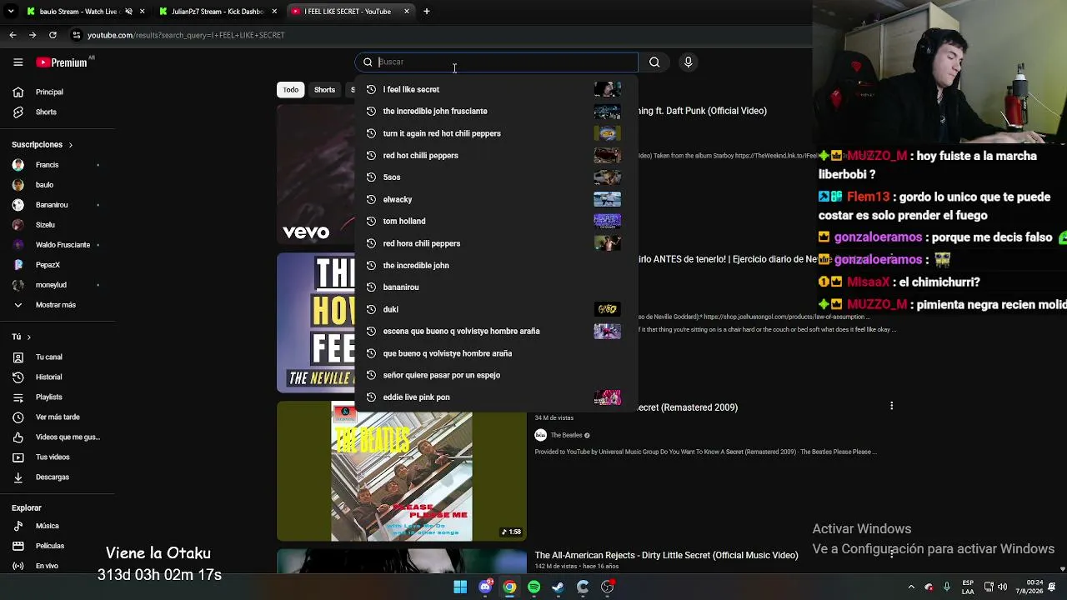Viewport: 1067px width, 600px height.
Task: Open Tu canal in sidebar
Action: pyautogui.click(x=50, y=357)
